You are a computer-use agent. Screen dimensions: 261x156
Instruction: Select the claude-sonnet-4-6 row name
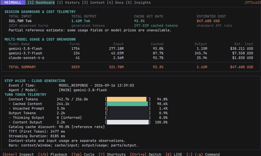coord(27,58)
